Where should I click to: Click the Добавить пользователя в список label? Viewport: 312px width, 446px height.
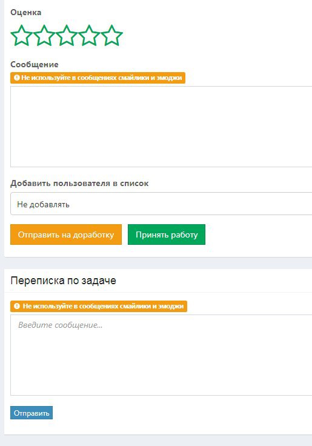[79, 184]
